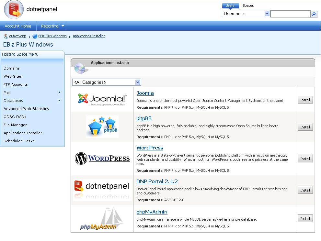Open the phpMyAdmin title link
This screenshot has height=241, width=321.
pos(152,212)
